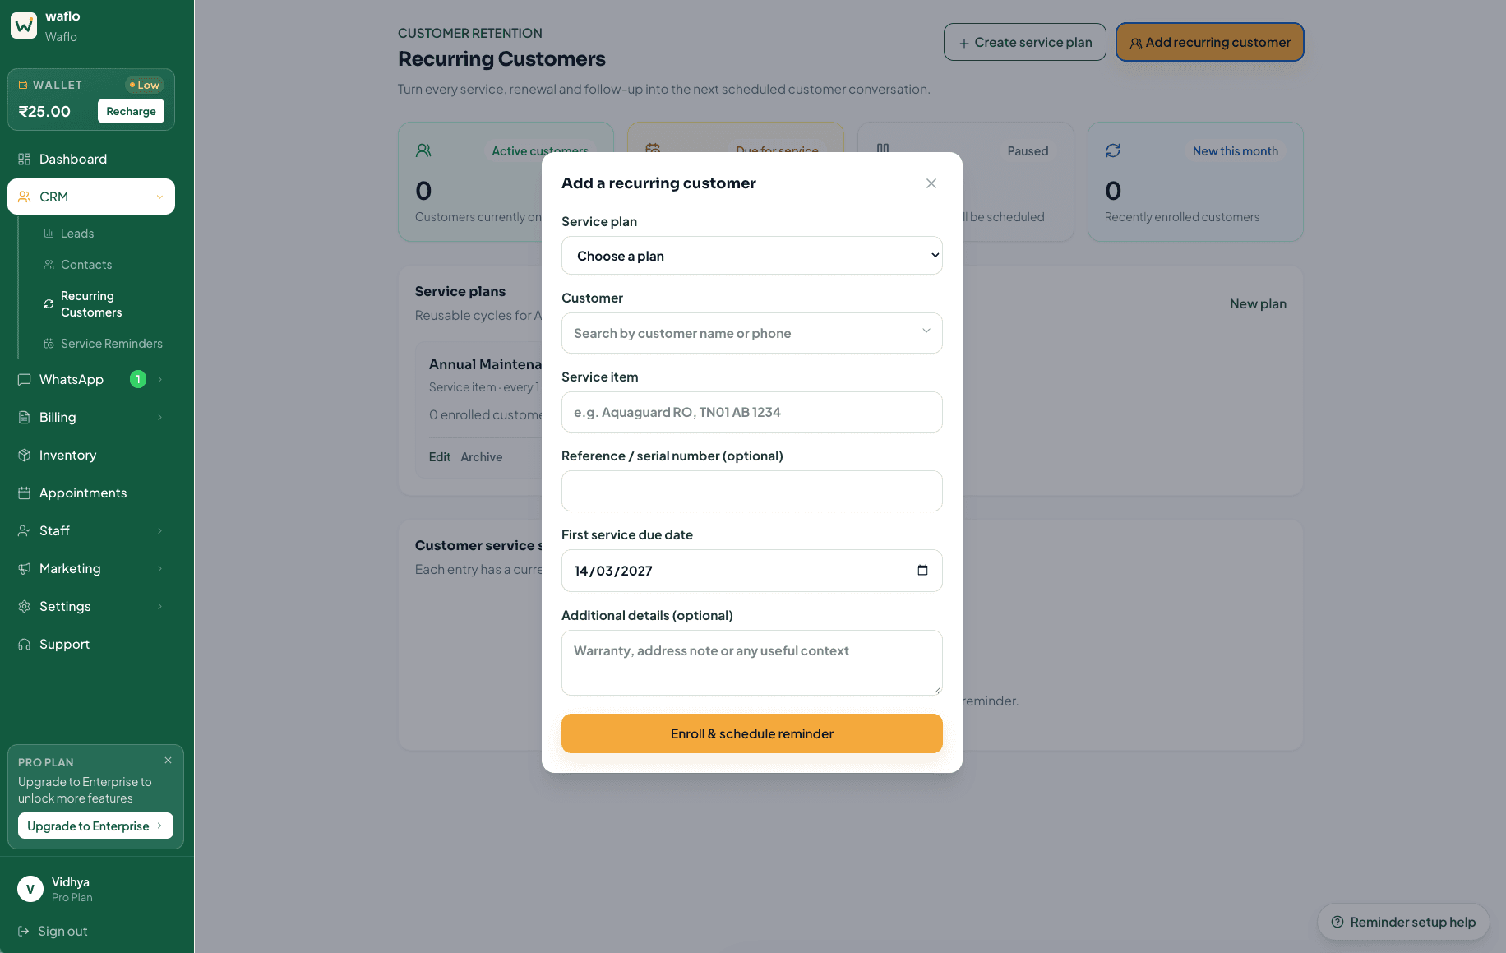
Task: Open the customer search combo box
Action: 752,333
